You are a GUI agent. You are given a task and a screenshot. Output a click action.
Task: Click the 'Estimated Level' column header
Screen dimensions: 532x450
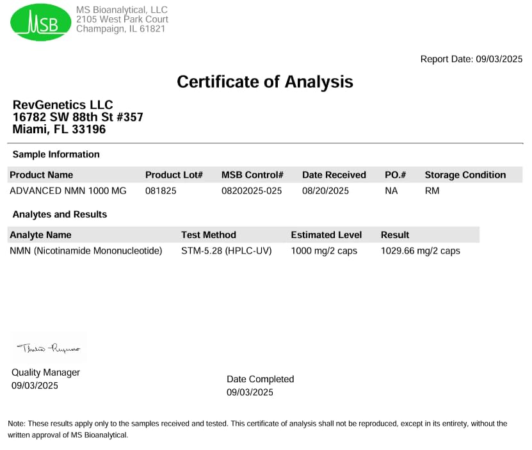(326, 235)
